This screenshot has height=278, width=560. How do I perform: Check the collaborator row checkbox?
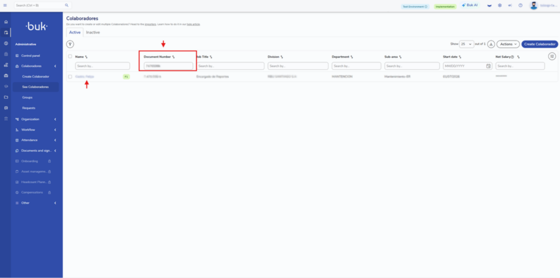click(x=70, y=76)
